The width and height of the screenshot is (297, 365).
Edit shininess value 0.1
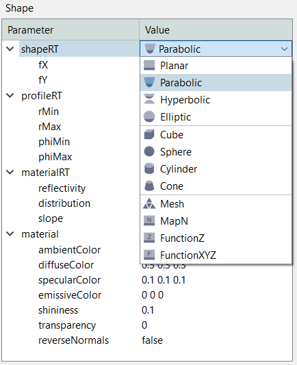pos(148,310)
